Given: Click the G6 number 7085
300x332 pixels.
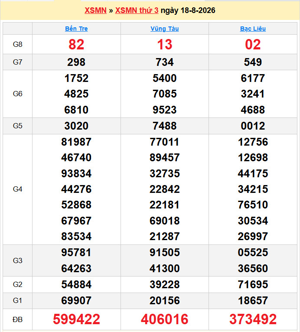Looking at the screenshot, I should coord(165,94).
